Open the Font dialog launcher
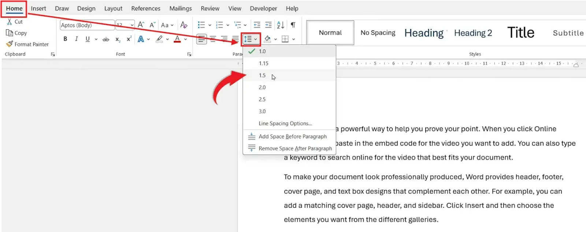Screen dimensions: 586x232 189,54
